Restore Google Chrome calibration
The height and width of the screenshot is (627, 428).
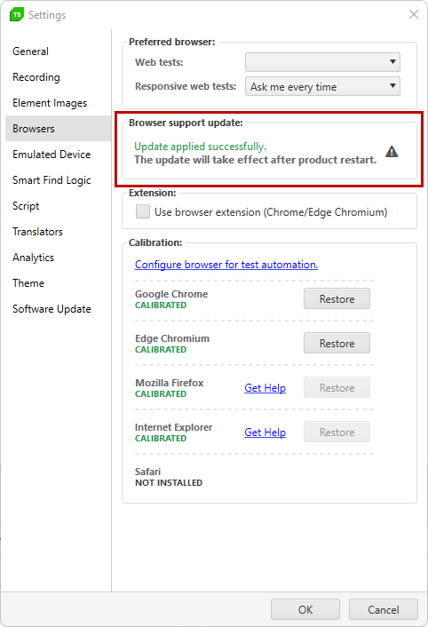(x=337, y=298)
